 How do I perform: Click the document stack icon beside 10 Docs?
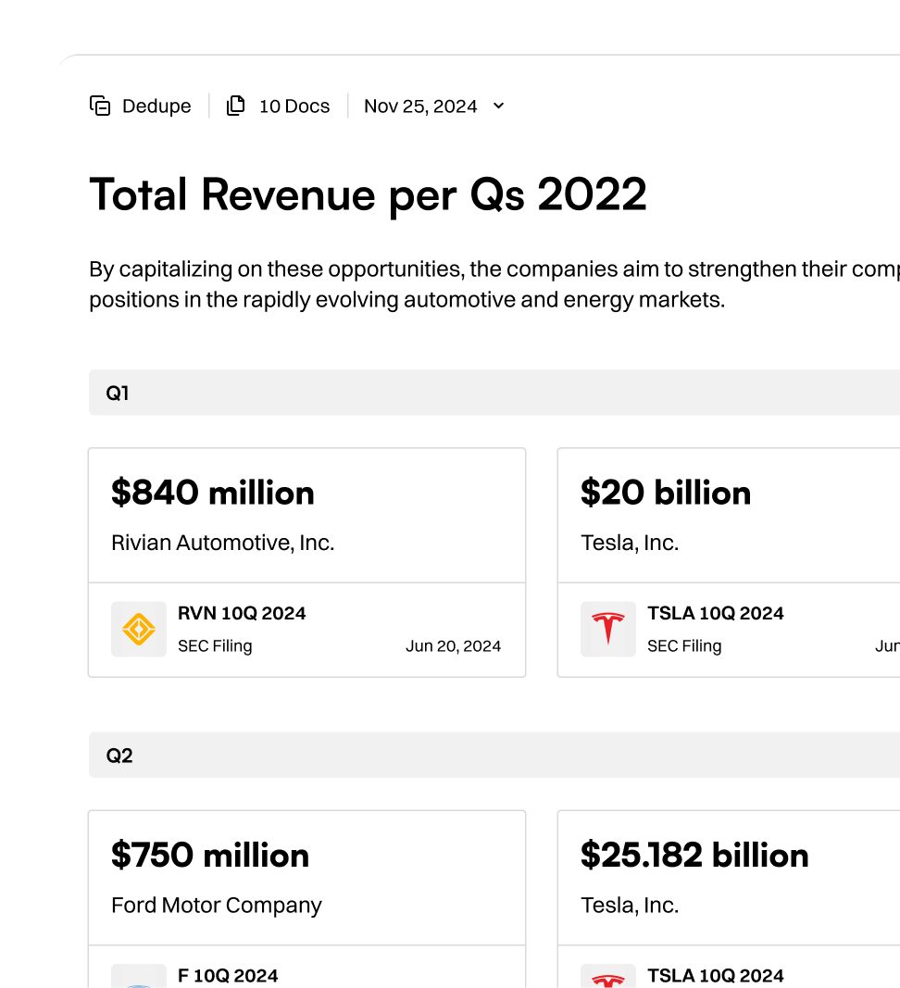click(x=236, y=106)
